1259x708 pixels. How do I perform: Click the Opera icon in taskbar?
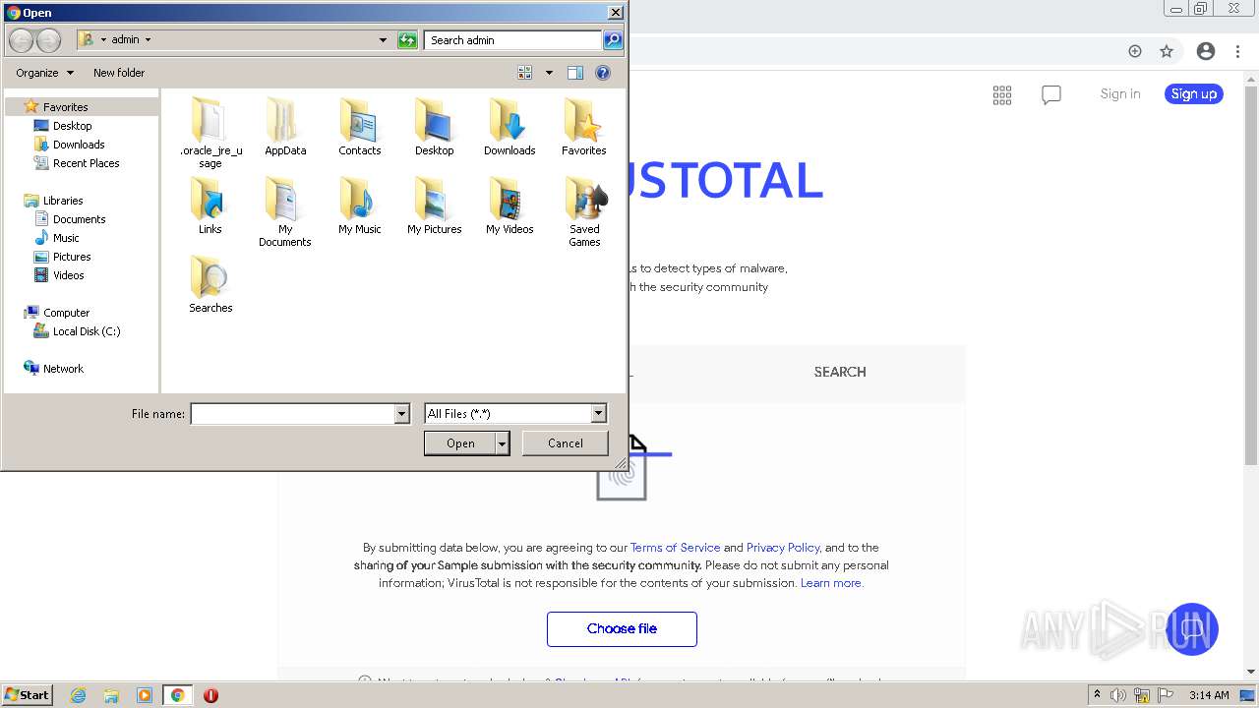(x=210, y=695)
